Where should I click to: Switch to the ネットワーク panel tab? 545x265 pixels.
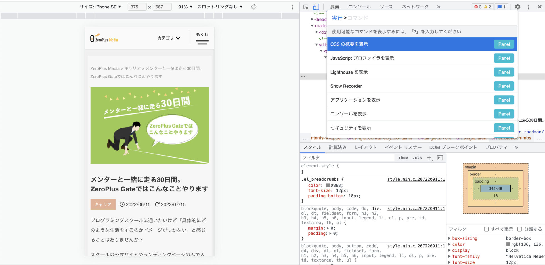click(x=415, y=7)
